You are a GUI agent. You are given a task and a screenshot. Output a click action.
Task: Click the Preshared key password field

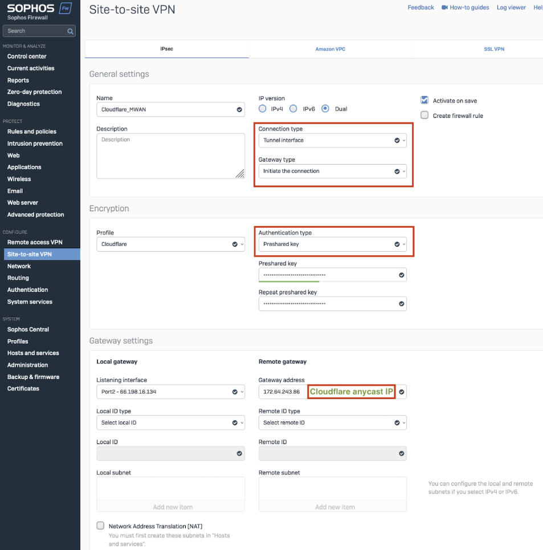click(x=332, y=275)
